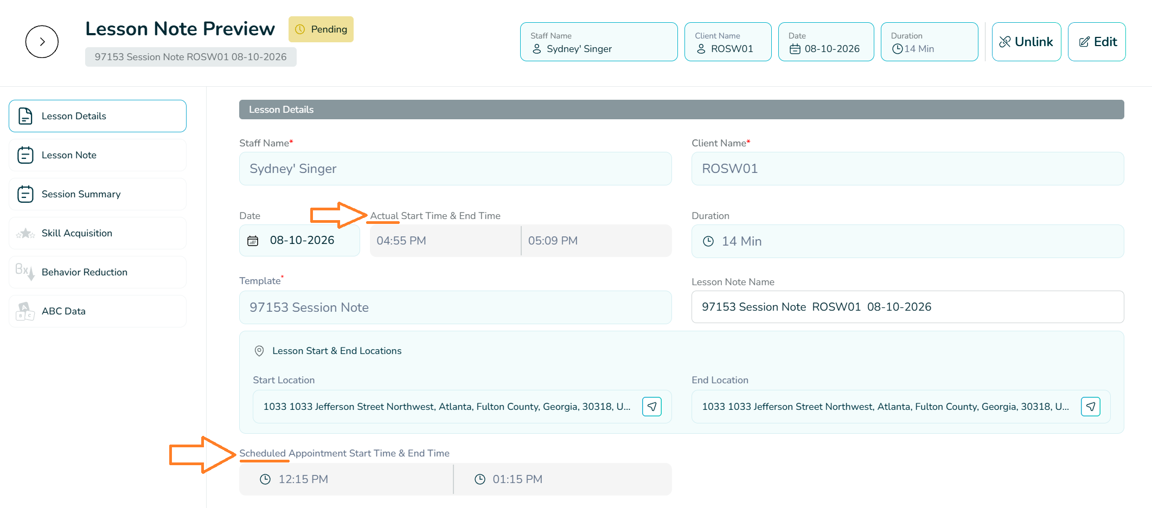Image resolution: width=1152 pixels, height=508 pixels.
Task: Click the Scheduled Appointment Start Time label
Action: [x=344, y=453]
